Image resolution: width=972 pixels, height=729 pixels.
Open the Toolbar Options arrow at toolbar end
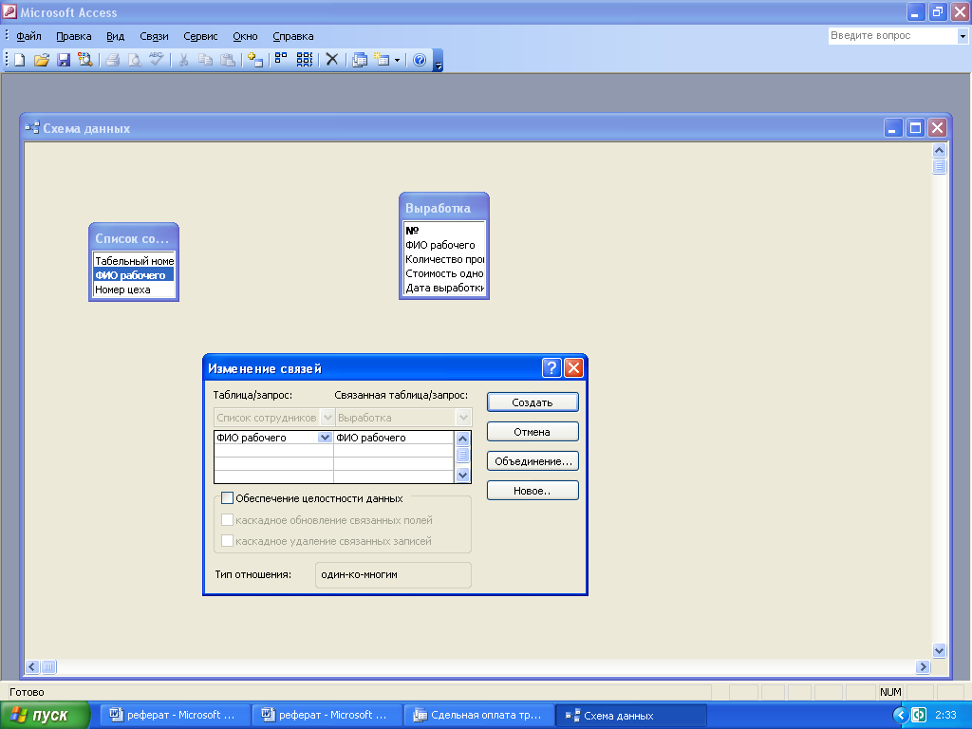439,60
